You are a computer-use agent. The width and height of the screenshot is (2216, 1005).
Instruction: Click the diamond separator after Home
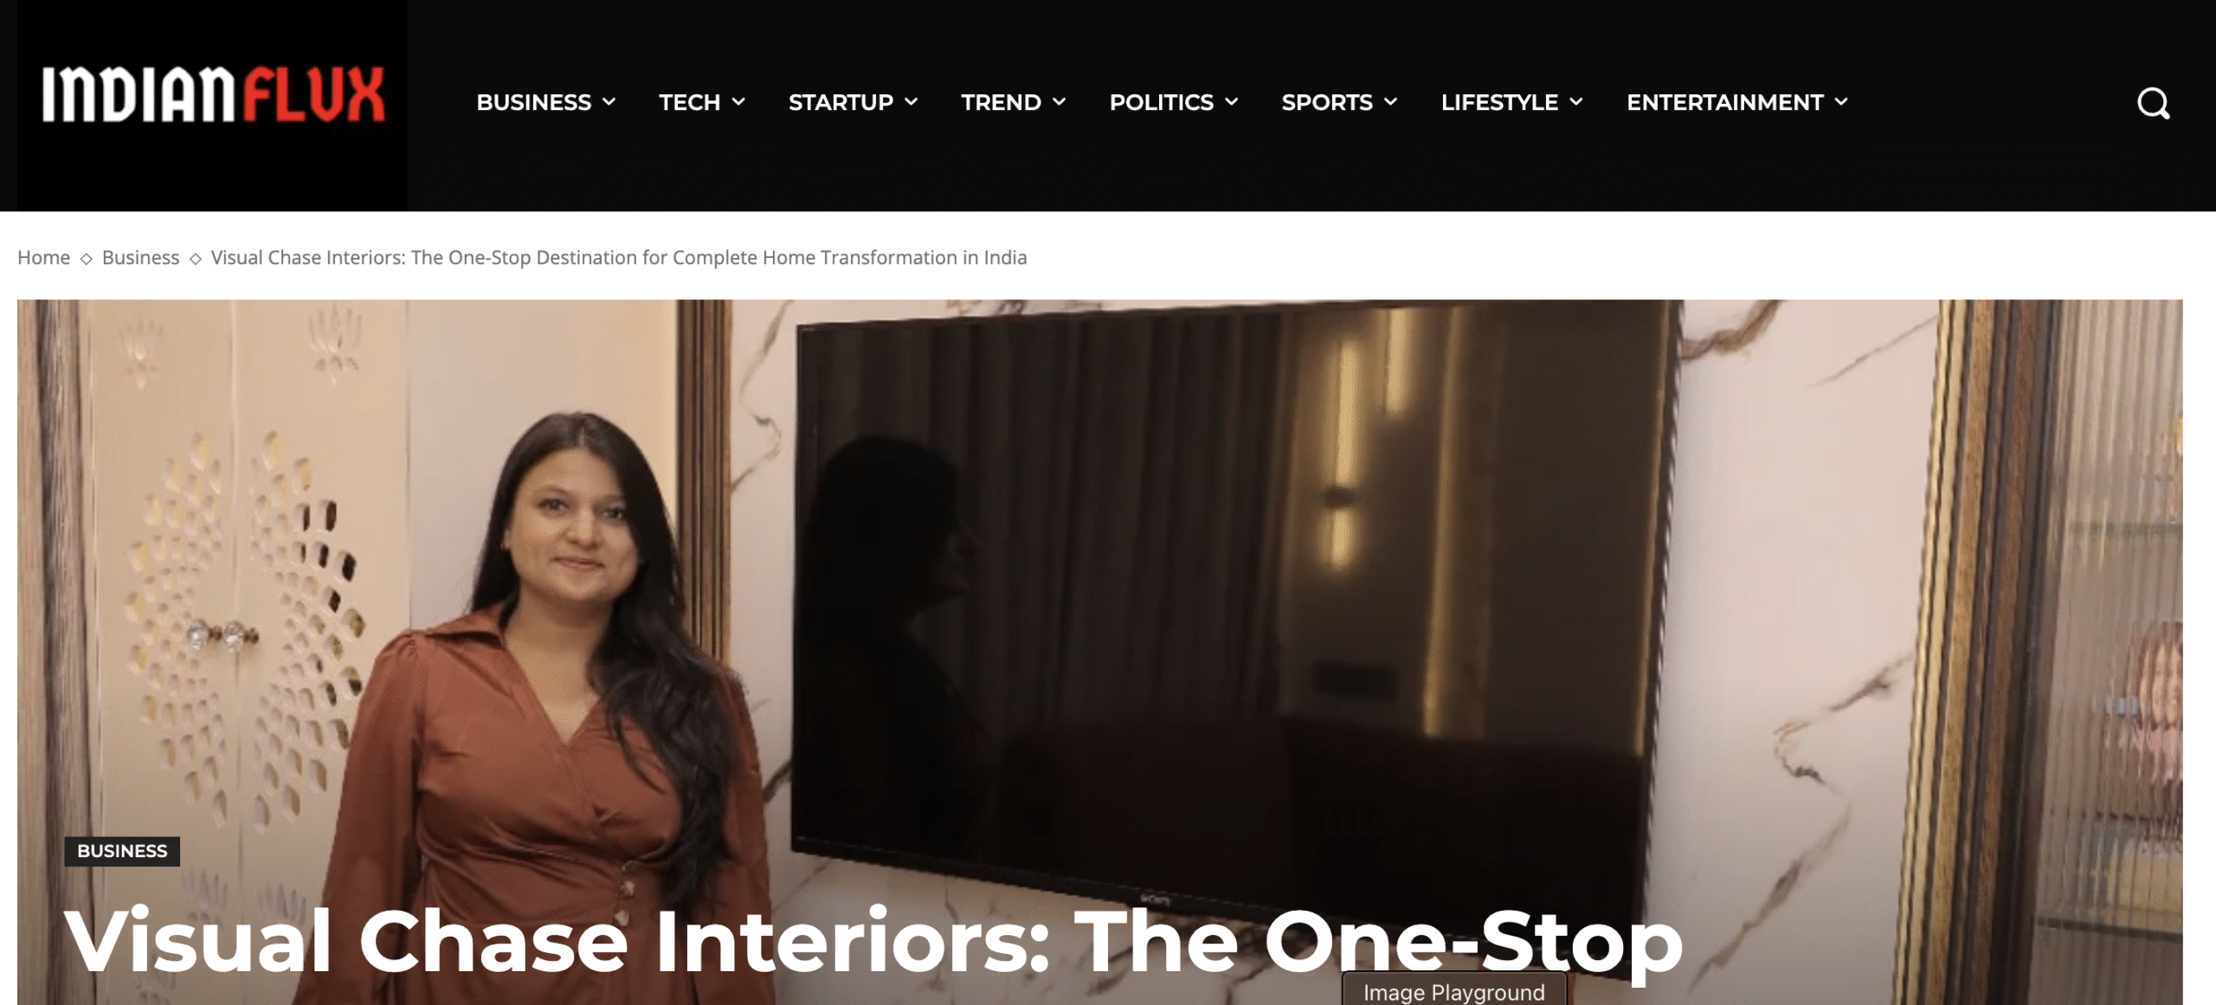87,259
